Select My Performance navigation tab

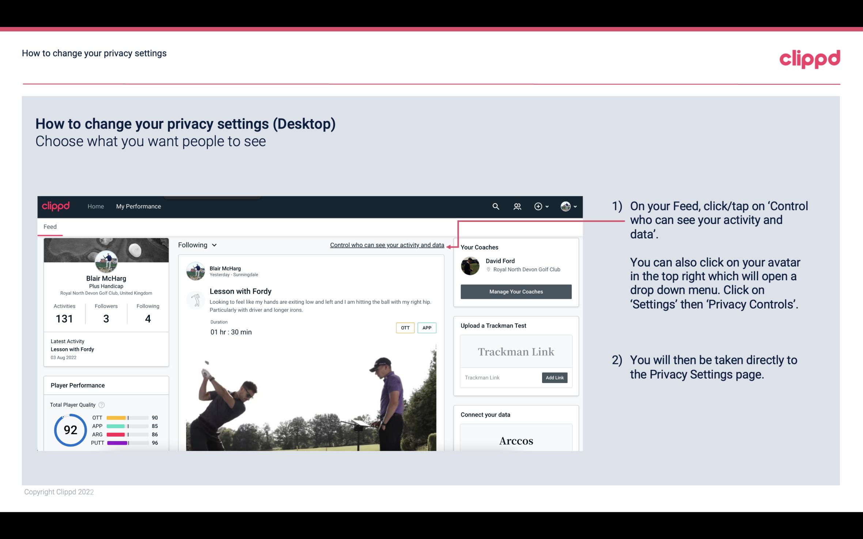click(x=139, y=205)
